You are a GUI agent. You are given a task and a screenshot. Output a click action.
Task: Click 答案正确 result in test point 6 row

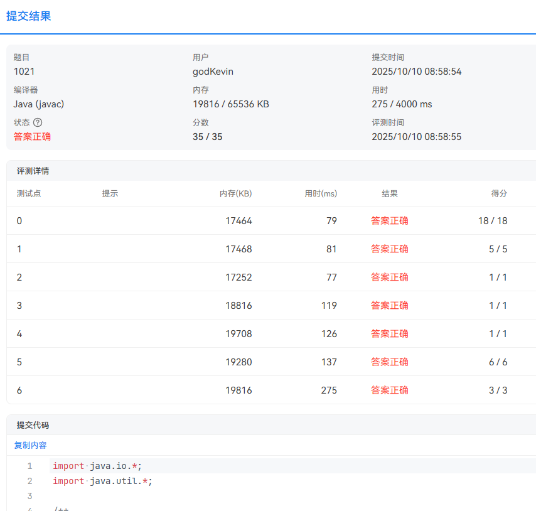tap(390, 390)
